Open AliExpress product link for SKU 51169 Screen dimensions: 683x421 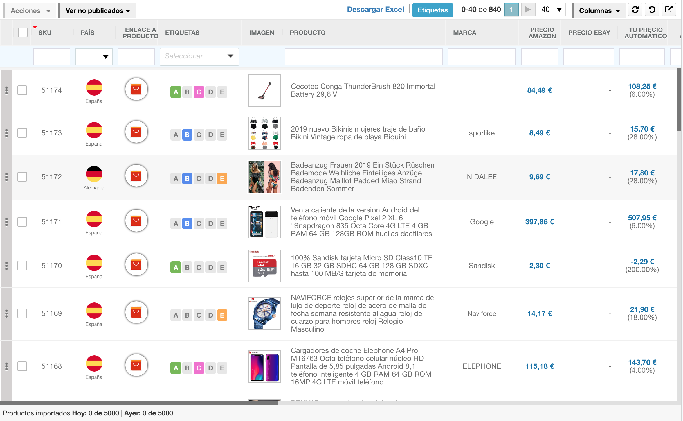pyautogui.click(x=136, y=313)
